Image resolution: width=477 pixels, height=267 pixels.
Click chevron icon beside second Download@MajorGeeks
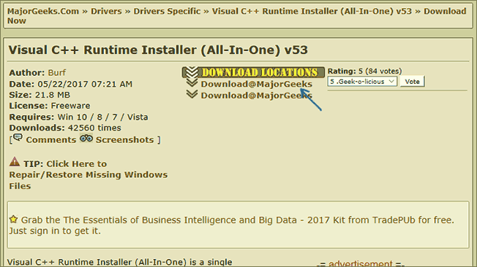[192, 94]
